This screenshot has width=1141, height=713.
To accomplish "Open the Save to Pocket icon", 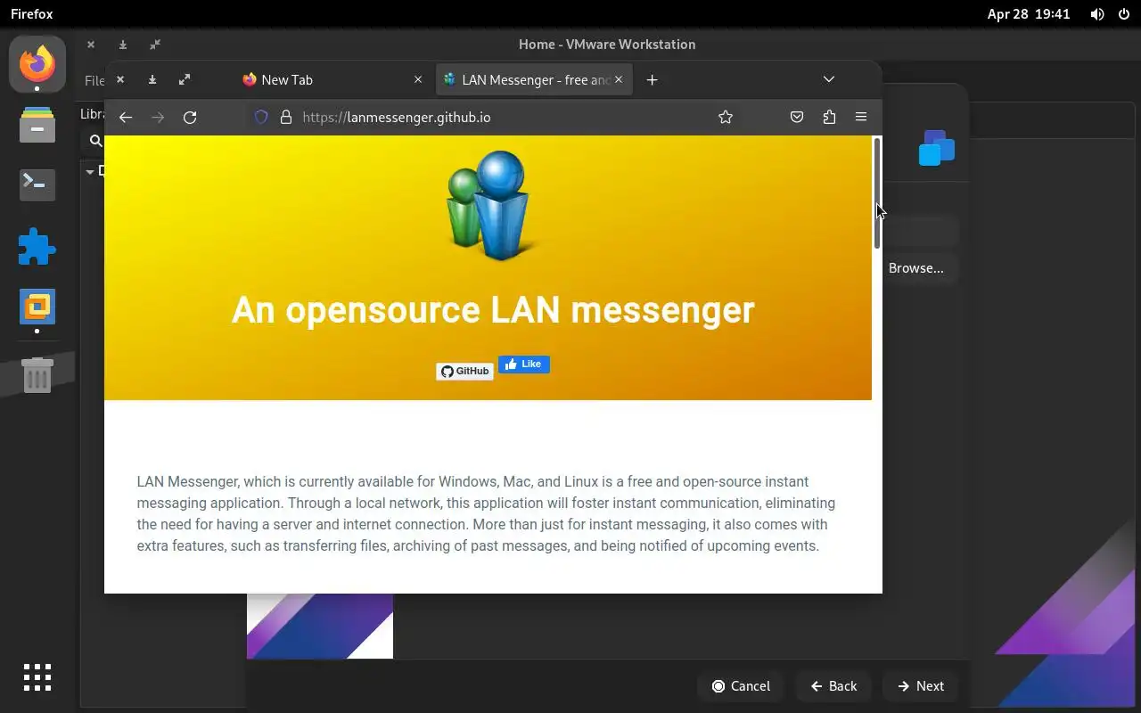I will pyautogui.click(x=797, y=117).
